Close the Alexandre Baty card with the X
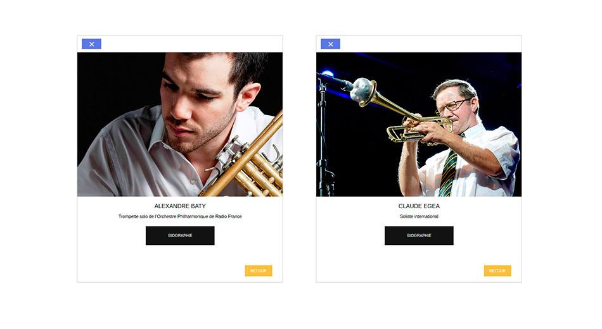The image size is (602, 329). point(91,44)
